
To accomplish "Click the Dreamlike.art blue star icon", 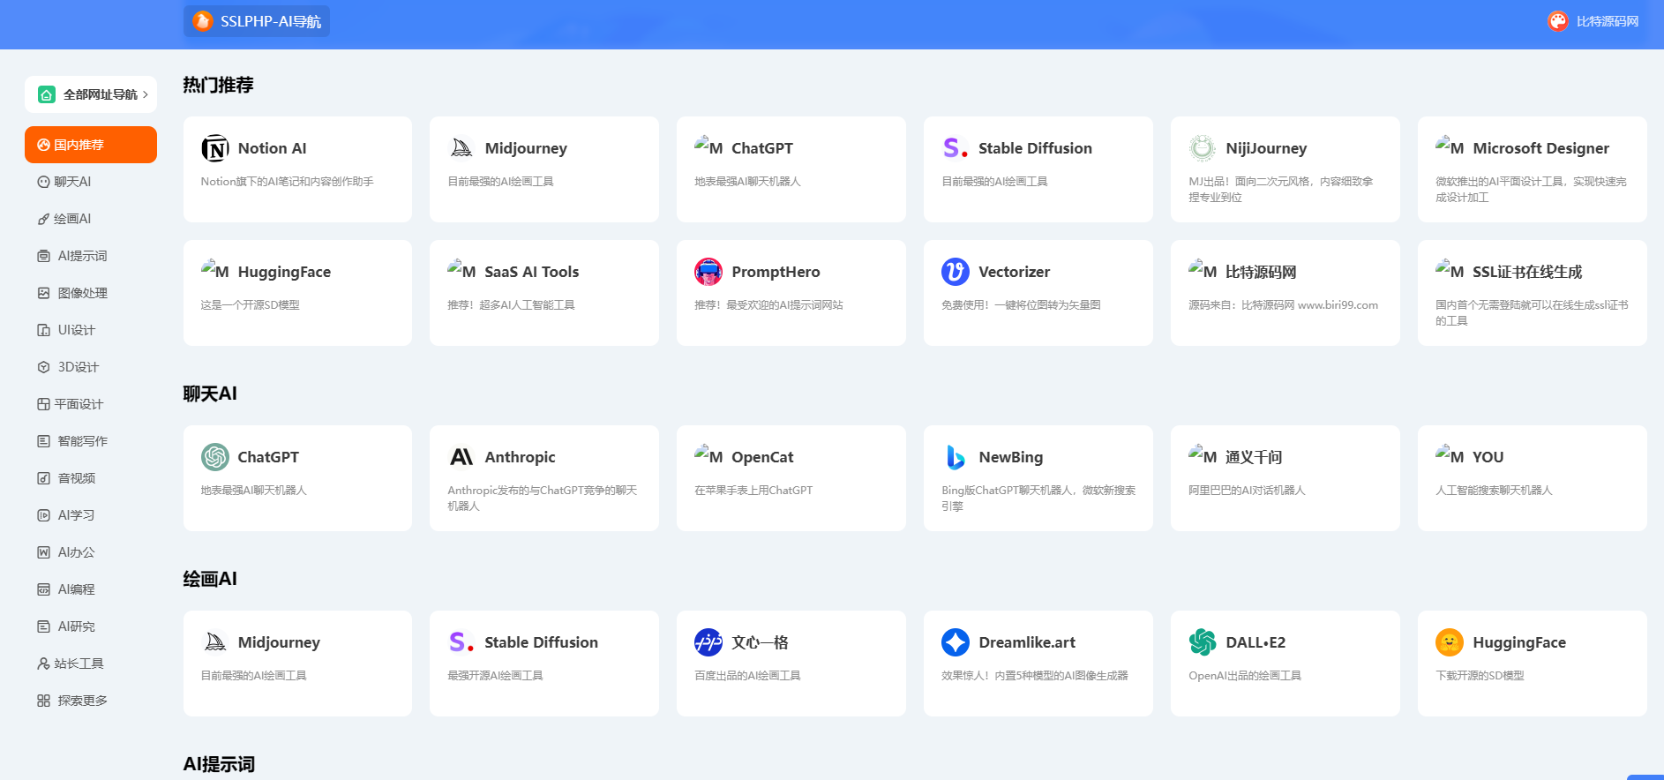I will coord(956,642).
